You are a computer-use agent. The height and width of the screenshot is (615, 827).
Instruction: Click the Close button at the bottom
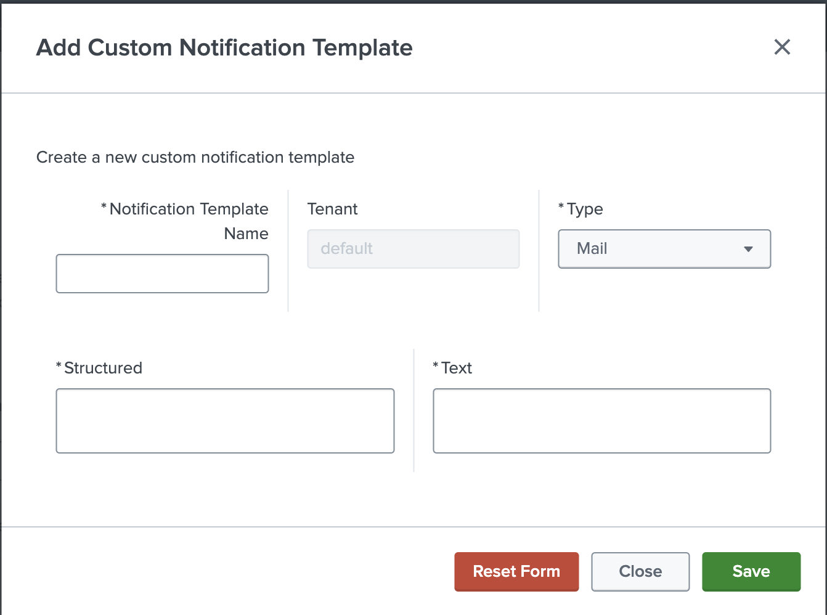(640, 571)
